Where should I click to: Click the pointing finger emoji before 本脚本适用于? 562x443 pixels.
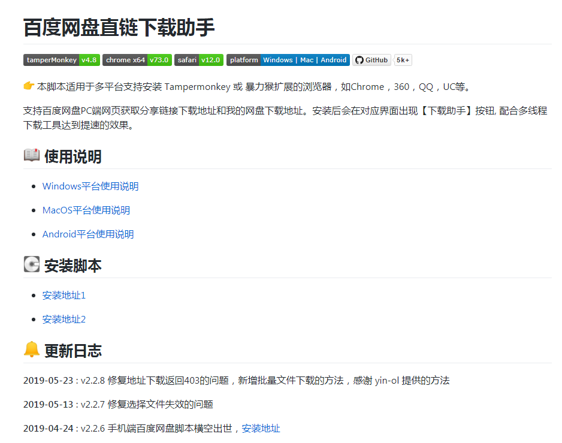pos(28,86)
